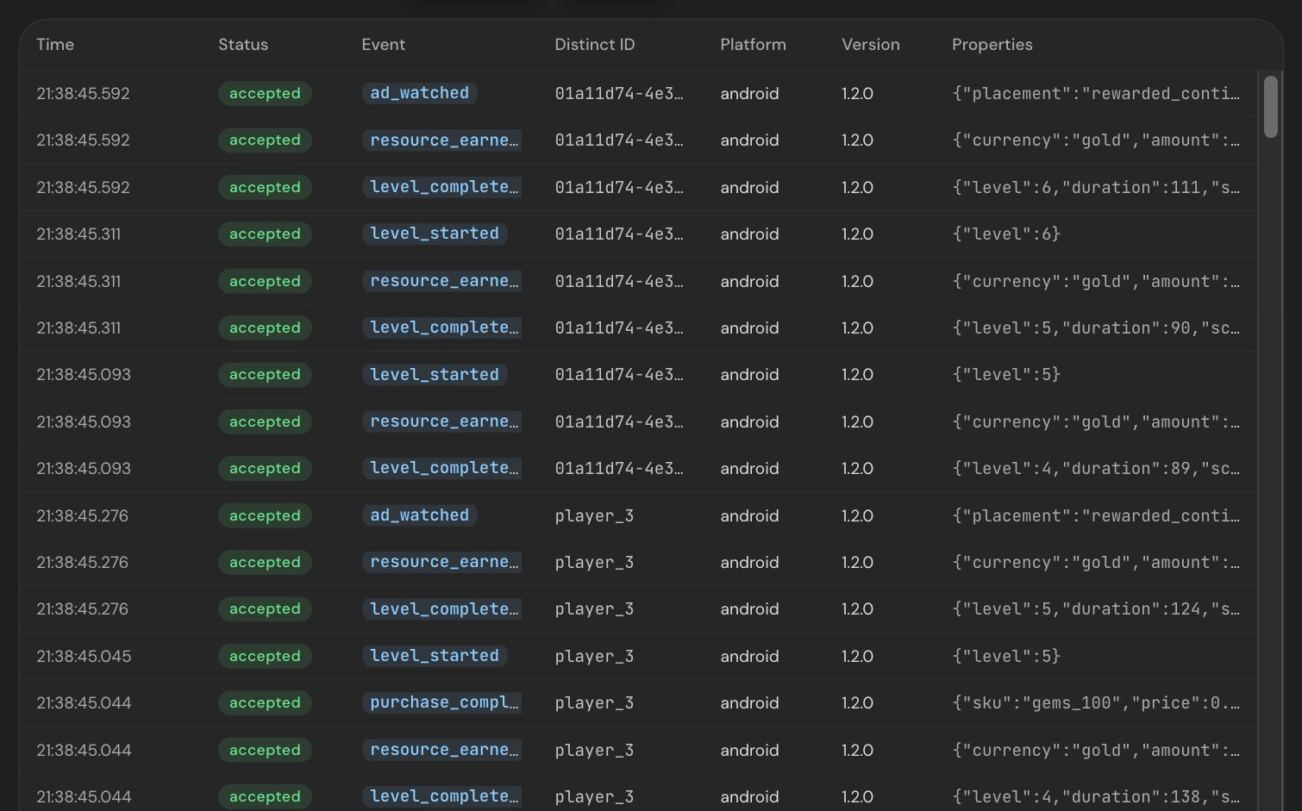The width and height of the screenshot is (1302, 811).
Task: Click the Properties column header
Action: point(992,45)
